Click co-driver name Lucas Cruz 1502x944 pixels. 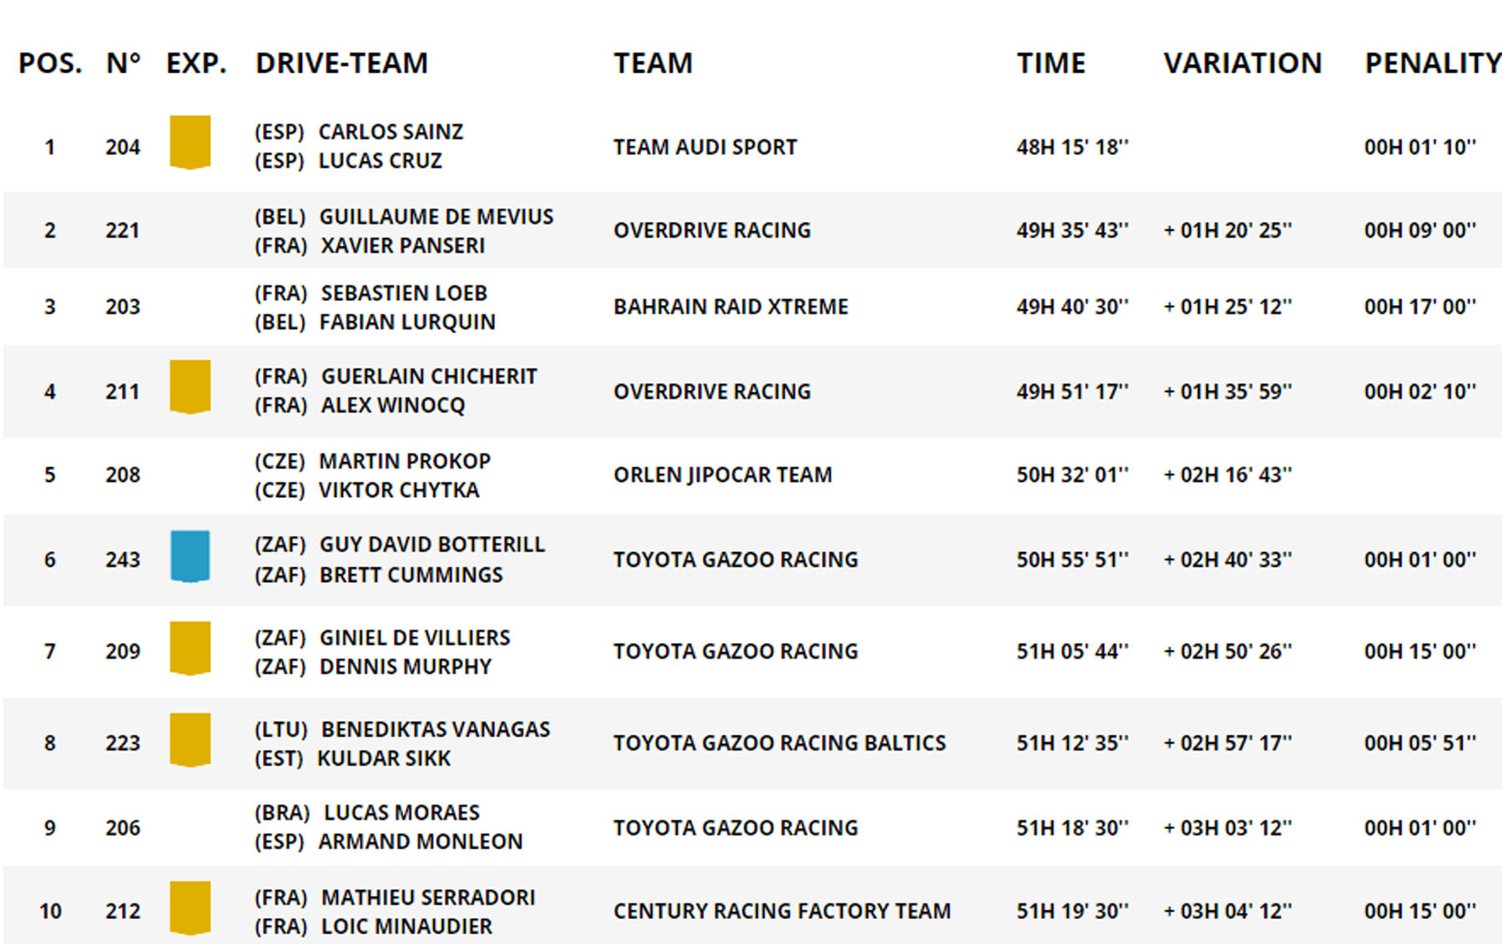(380, 161)
